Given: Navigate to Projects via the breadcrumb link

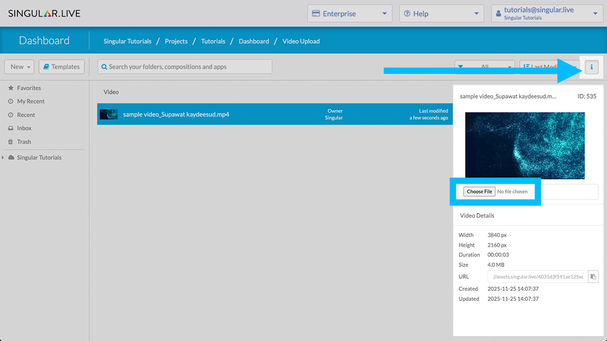Looking at the screenshot, I should coord(176,41).
